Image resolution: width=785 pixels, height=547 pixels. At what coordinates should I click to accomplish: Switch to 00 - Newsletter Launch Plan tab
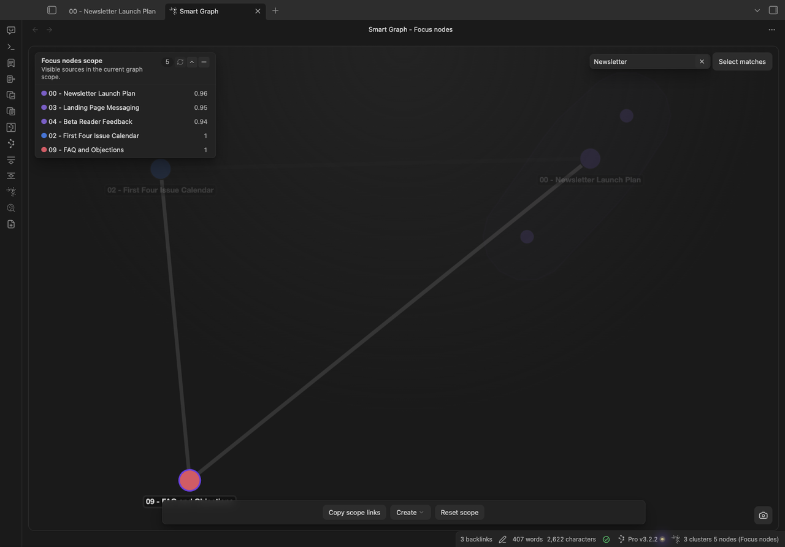point(112,11)
